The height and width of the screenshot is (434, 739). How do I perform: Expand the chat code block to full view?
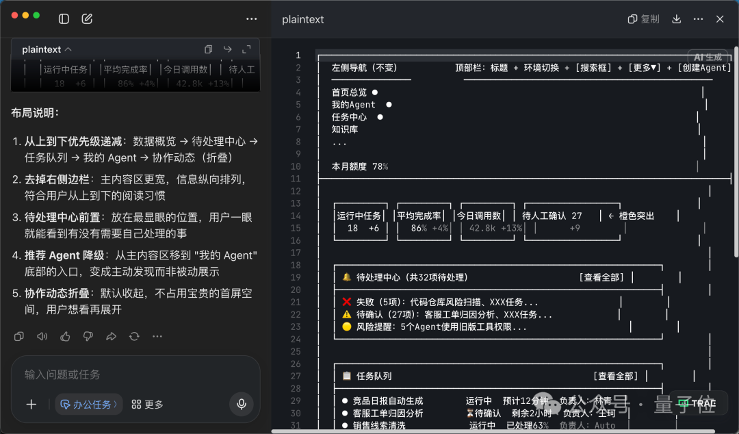246,49
